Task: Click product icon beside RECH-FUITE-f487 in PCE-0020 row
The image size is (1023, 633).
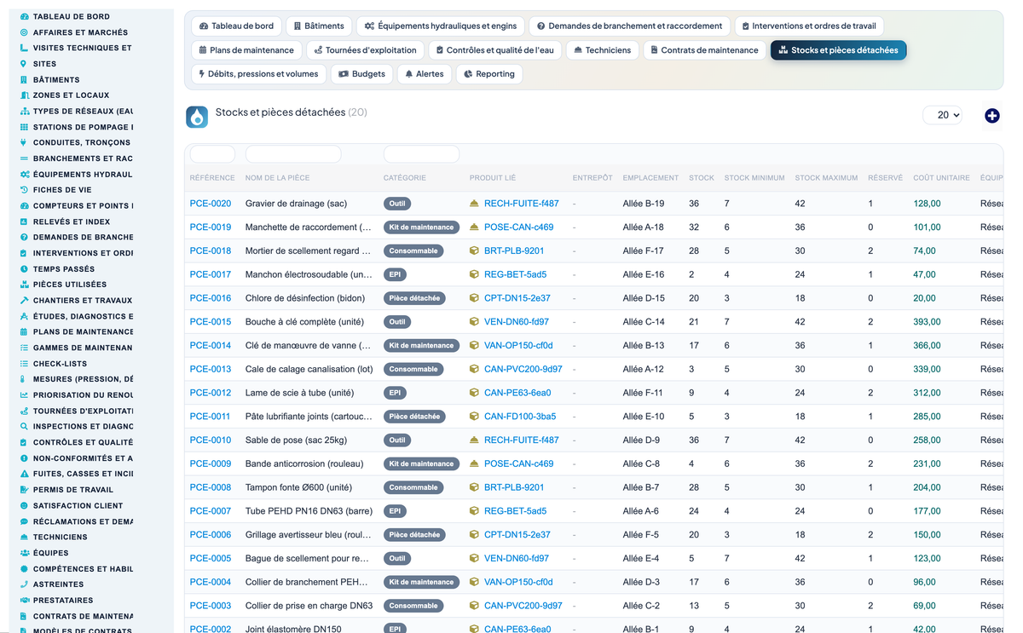Action: click(475, 204)
